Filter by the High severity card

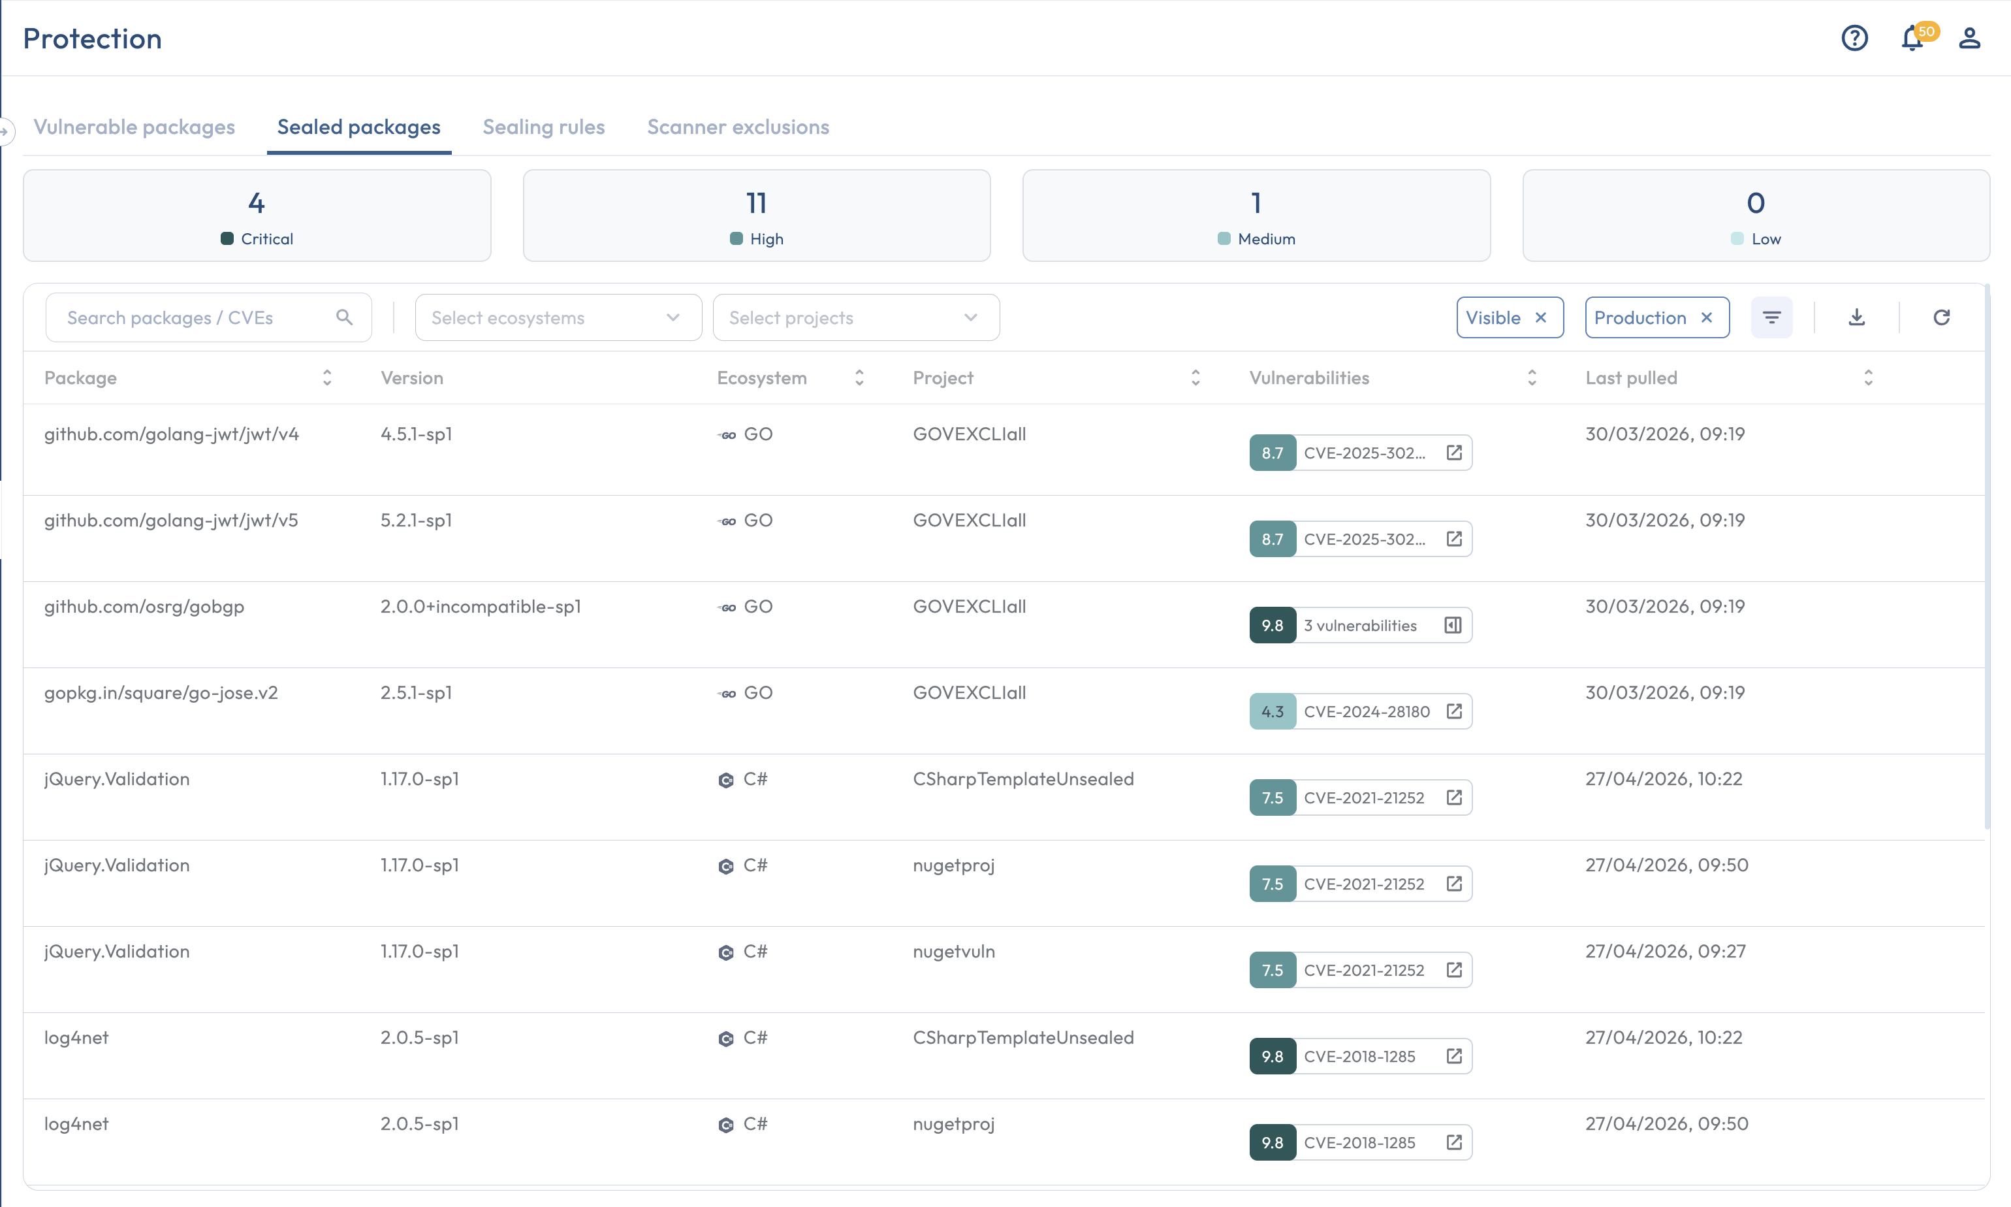tap(757, 216)
